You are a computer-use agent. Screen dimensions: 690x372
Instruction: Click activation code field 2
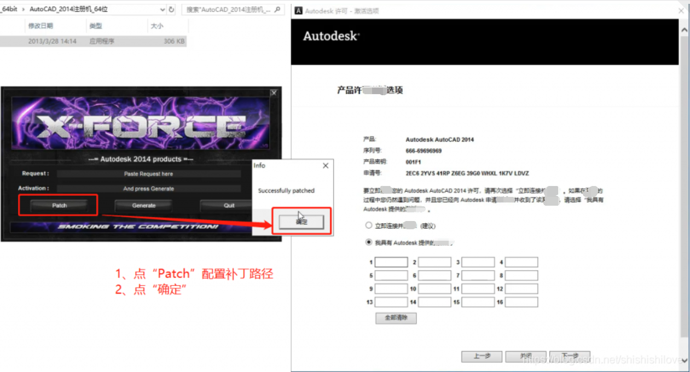(x=434, y=262)
